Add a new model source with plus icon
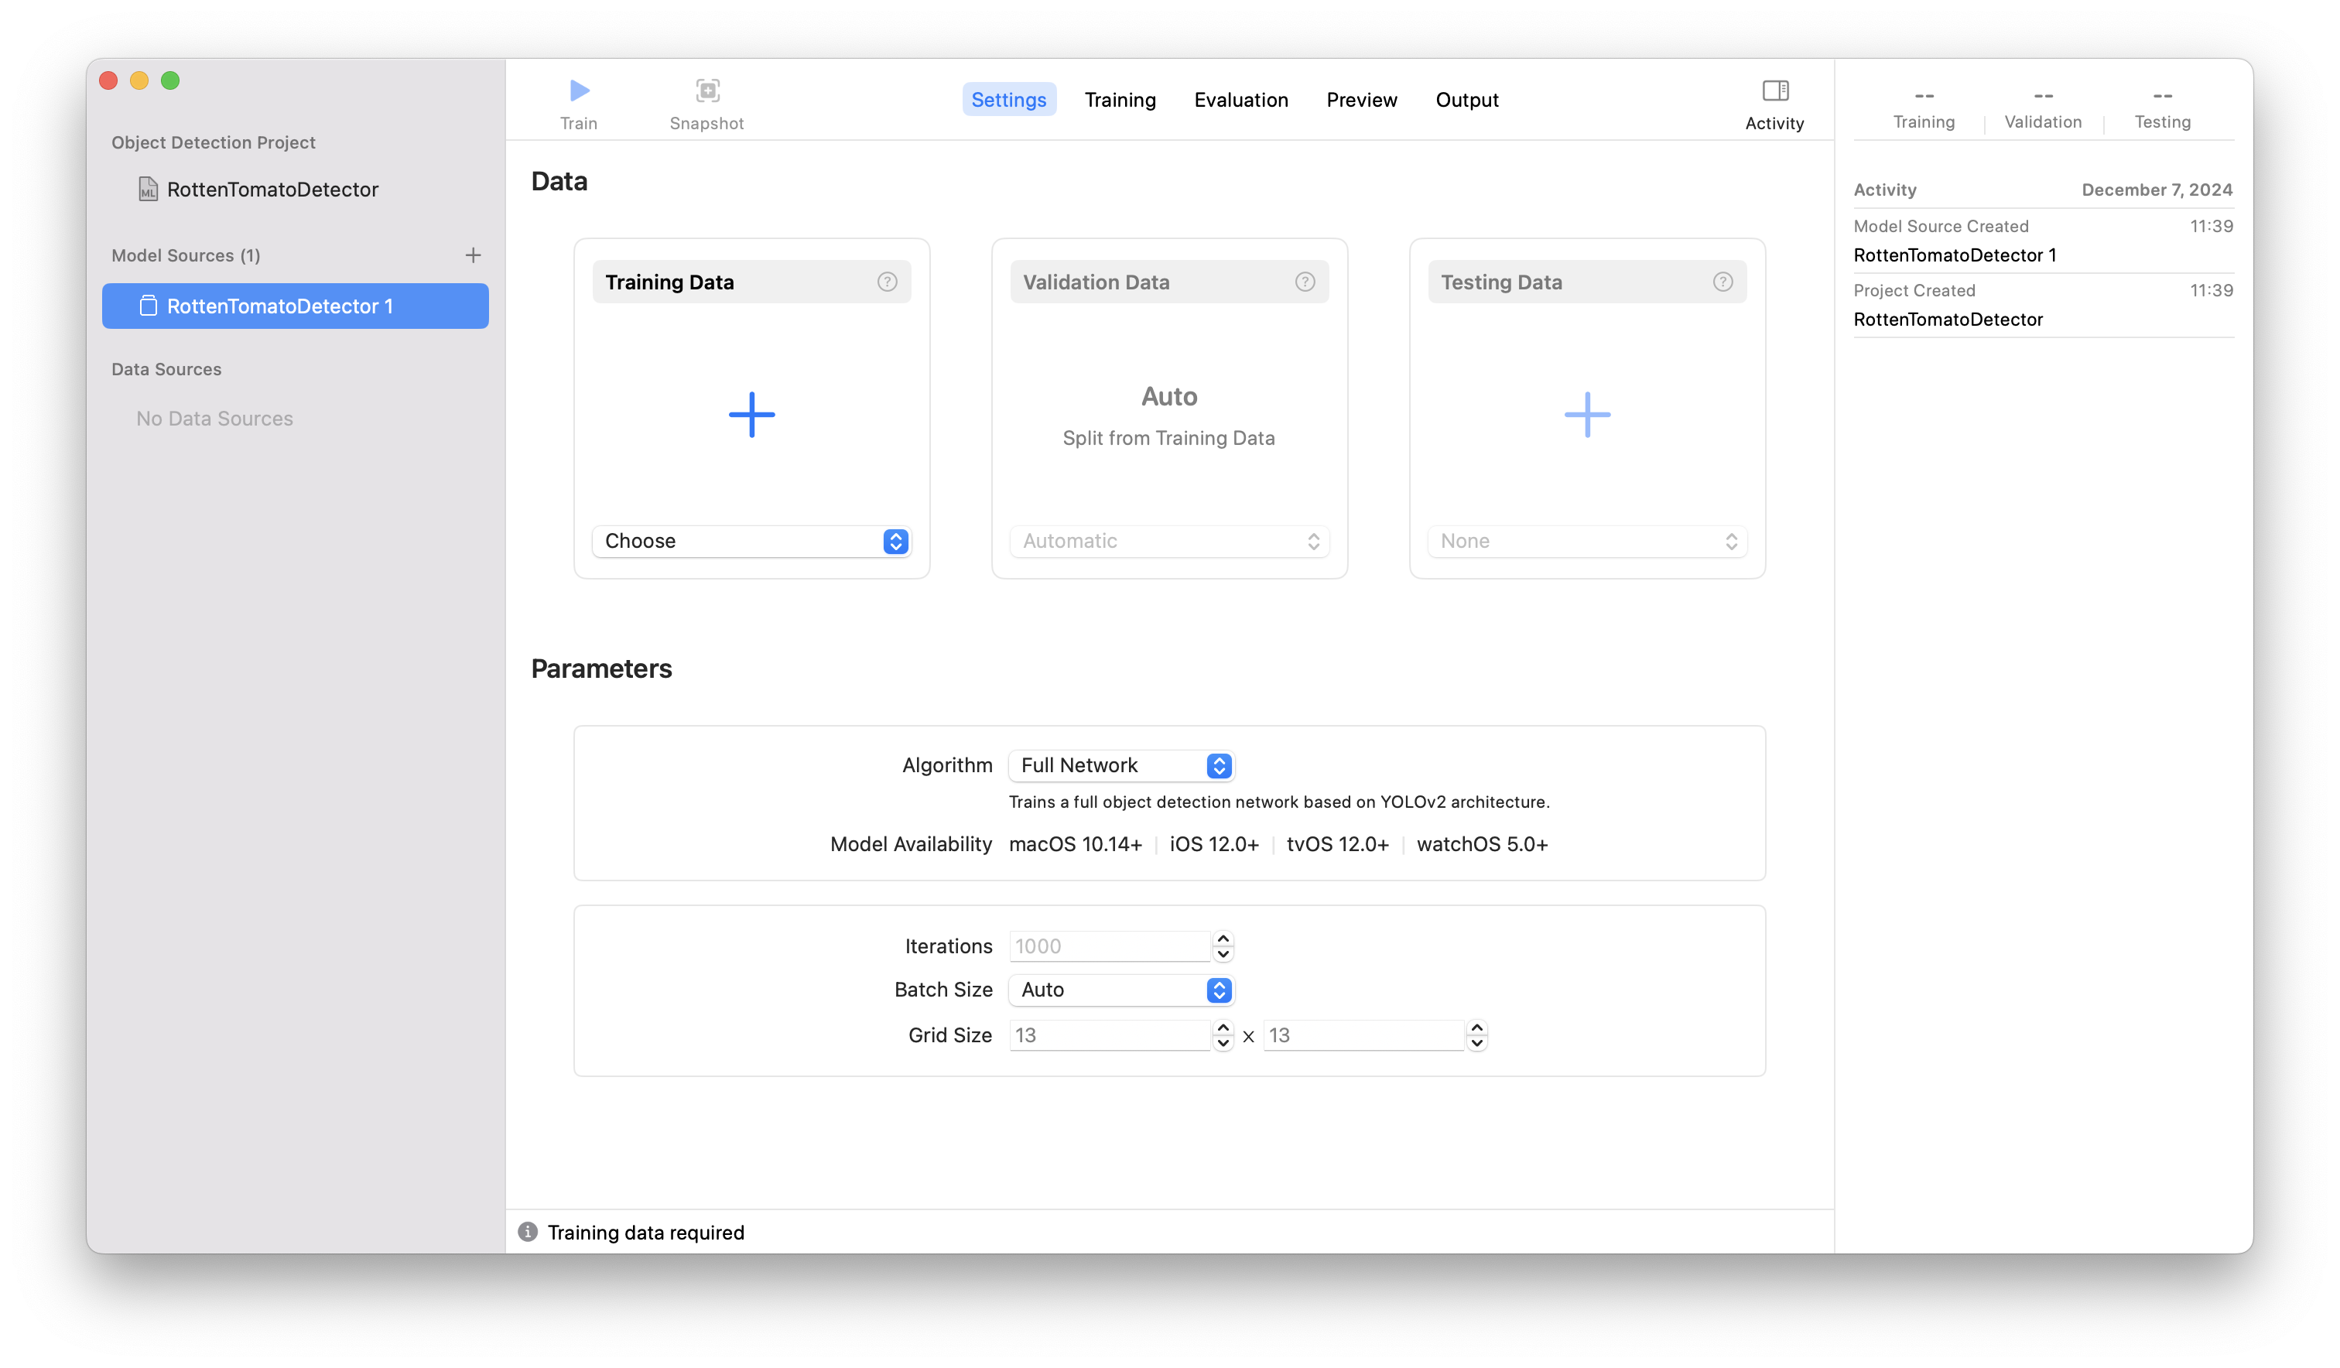 click(473, 255)
